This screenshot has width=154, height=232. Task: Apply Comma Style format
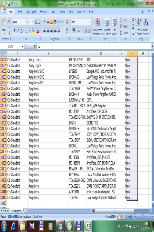point(82,31)
